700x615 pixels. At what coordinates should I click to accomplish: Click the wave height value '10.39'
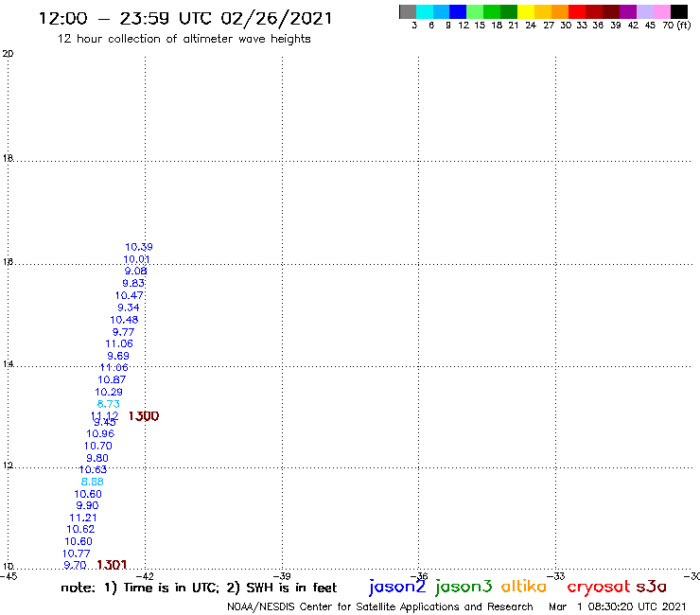[x=139, y=247]
